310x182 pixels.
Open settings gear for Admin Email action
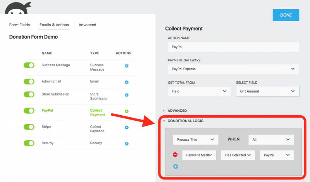[127, 82]
